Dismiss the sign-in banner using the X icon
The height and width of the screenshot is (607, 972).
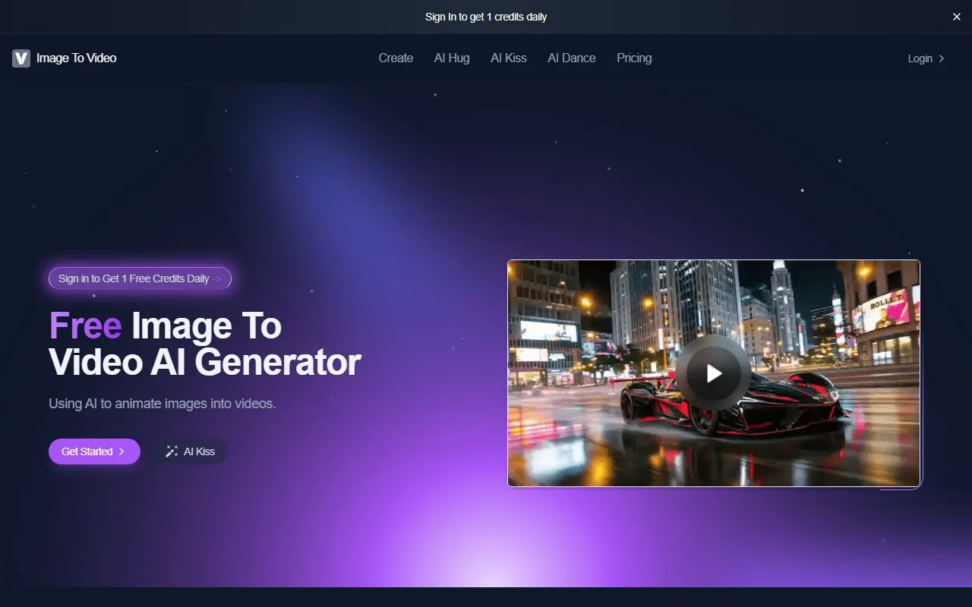[x=956, y=17]
